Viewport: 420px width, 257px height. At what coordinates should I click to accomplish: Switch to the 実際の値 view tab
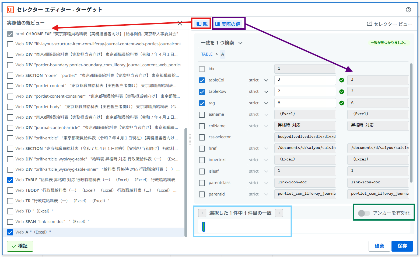[x=228, y=24]
